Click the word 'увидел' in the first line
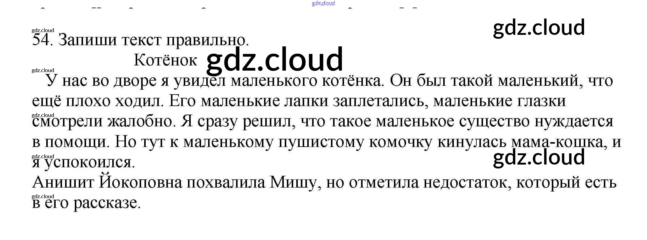 coord(200,81)
